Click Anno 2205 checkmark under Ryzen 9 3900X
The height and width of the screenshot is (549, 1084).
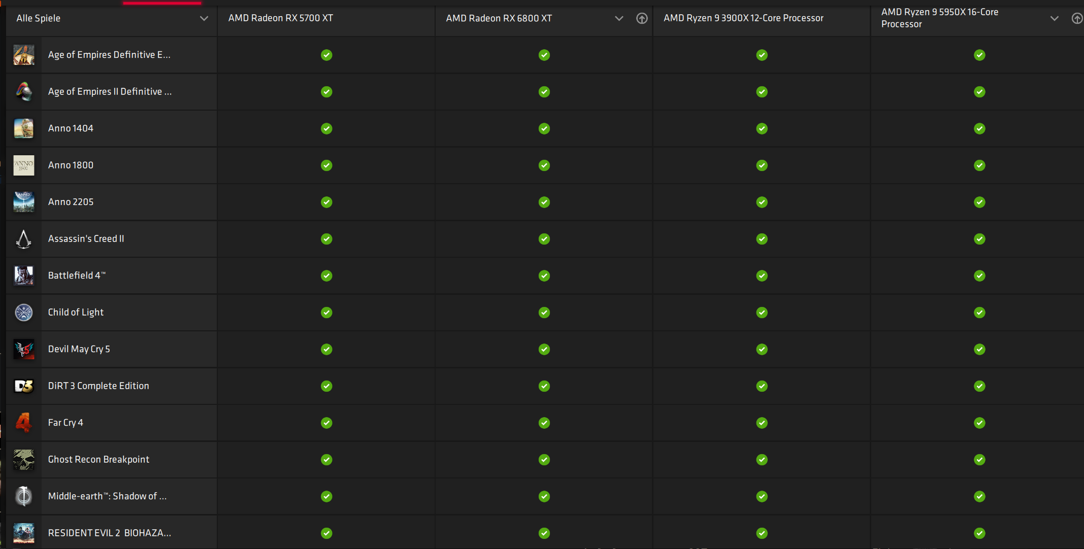click(762, 202)
